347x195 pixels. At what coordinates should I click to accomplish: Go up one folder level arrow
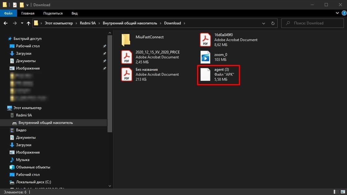point(29,23)
